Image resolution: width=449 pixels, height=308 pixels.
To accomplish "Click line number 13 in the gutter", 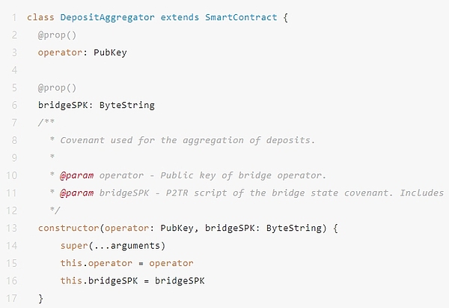I will click(13, 228).
